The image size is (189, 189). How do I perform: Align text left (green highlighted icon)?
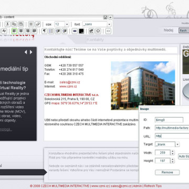[14, 31]
